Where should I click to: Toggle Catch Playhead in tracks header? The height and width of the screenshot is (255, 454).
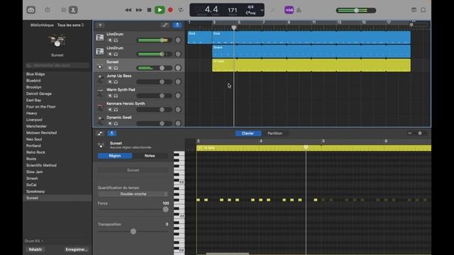pyautogui.click(x=177, y=25)
